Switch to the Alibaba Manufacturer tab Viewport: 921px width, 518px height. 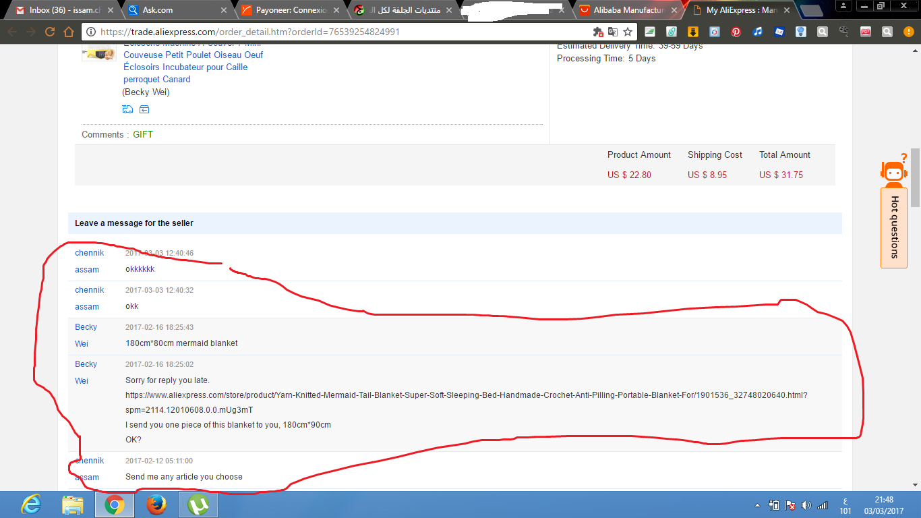pos(628,10)
